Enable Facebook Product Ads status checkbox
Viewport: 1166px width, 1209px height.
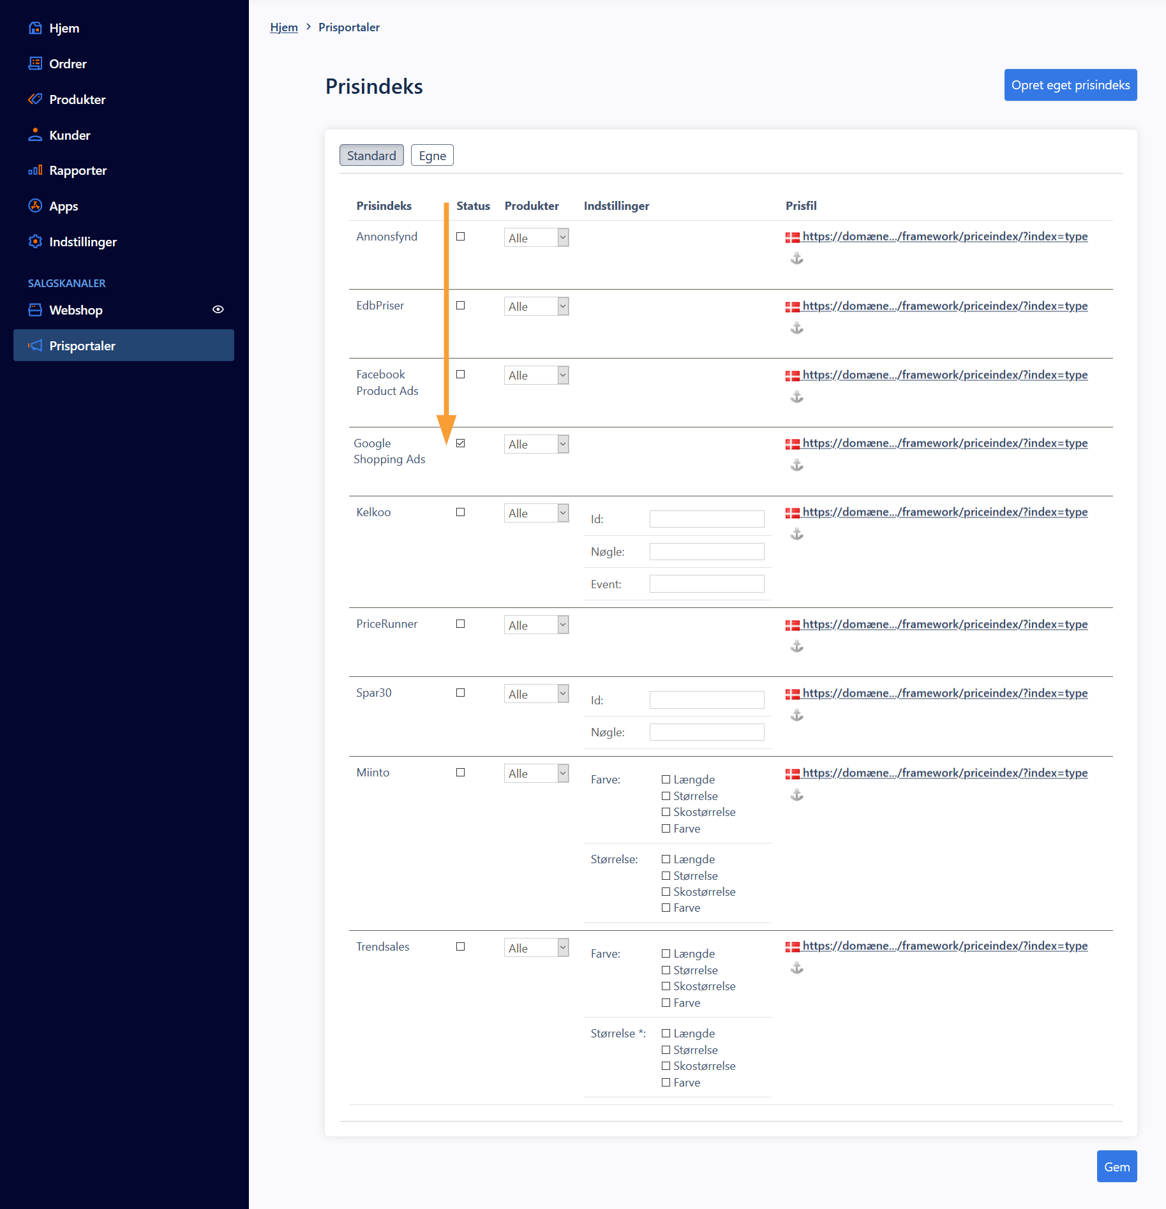(x=461, y=375)
